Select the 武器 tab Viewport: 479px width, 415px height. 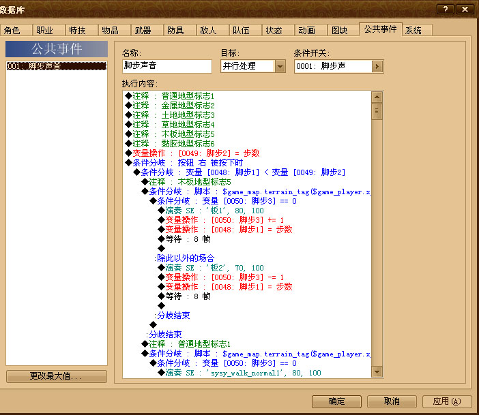pyautogui.click(x=147, y=30)
